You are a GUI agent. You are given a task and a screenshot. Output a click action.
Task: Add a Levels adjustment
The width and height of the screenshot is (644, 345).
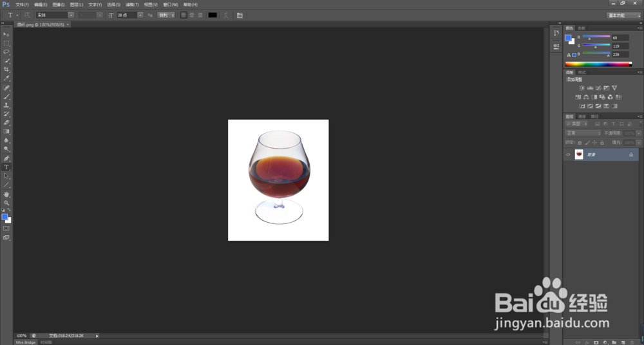coord(590,88)
